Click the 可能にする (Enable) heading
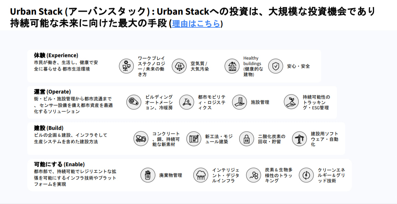 pos(59,164)
